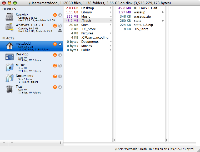Eject the WhatSize 10.4.2.1 volume

pos(60,30)
